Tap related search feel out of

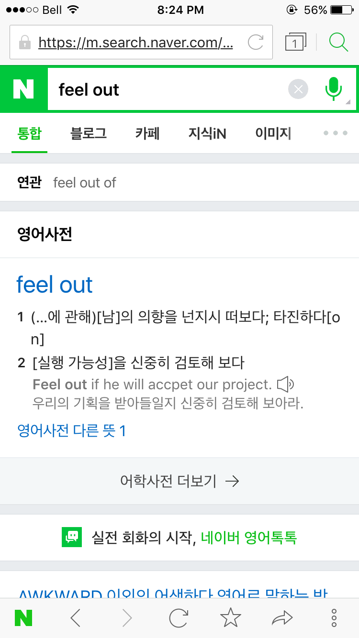(85, 183)
